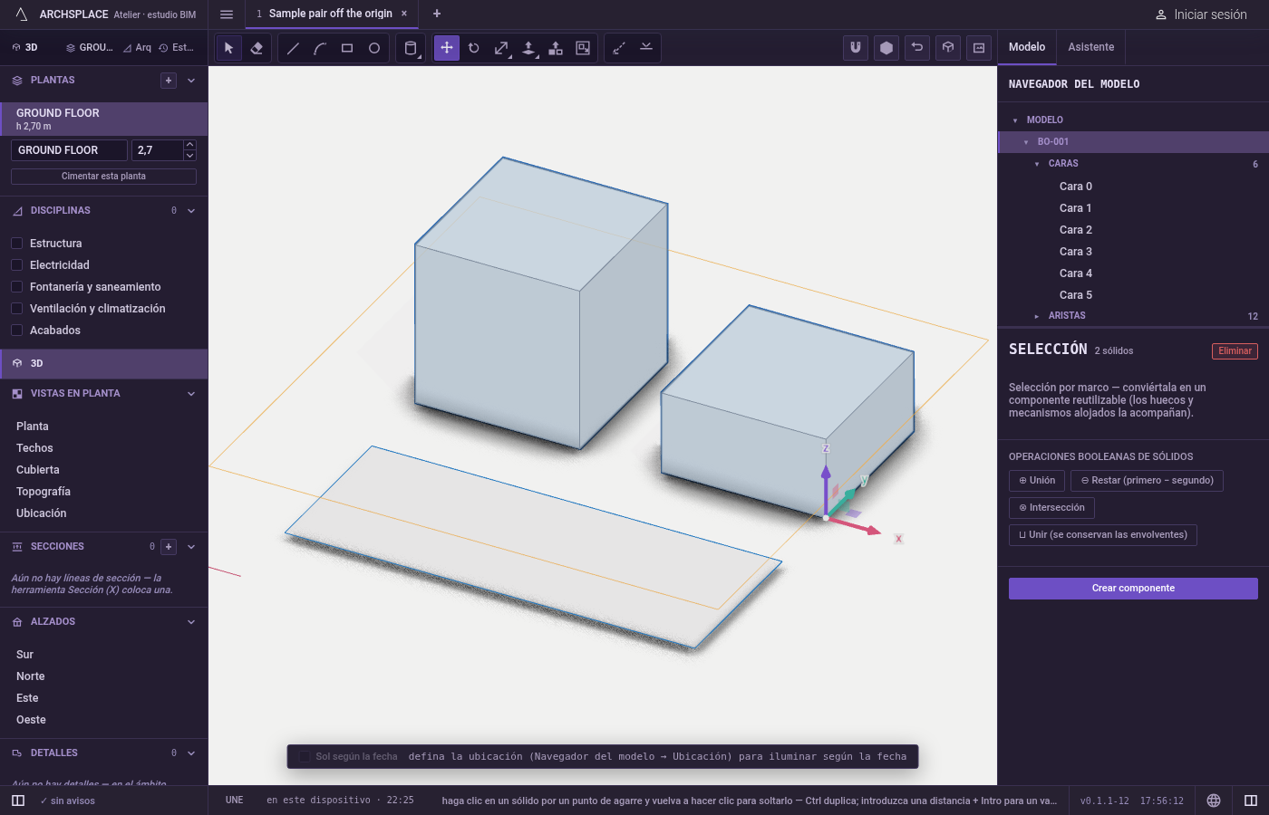Switch to the Asistente tab
The width and height of the screenshot is (1269, 815).
[1091, 47]
